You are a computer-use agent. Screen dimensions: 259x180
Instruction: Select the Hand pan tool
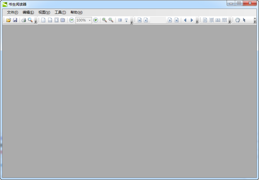point(237,20)
